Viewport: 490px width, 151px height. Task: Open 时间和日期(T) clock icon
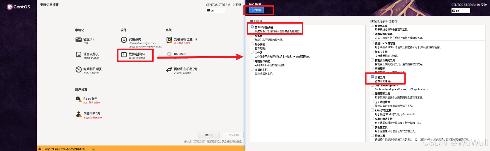click(79, 70)
